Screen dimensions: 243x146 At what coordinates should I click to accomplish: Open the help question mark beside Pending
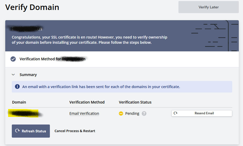(144, 113)
